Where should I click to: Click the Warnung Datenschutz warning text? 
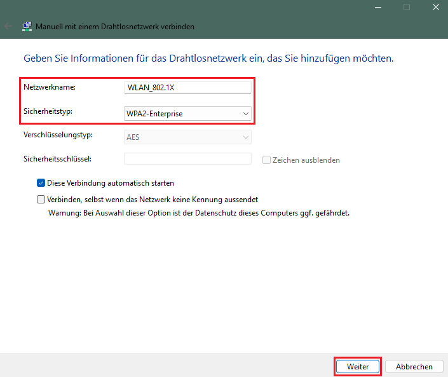click(199, 213)
